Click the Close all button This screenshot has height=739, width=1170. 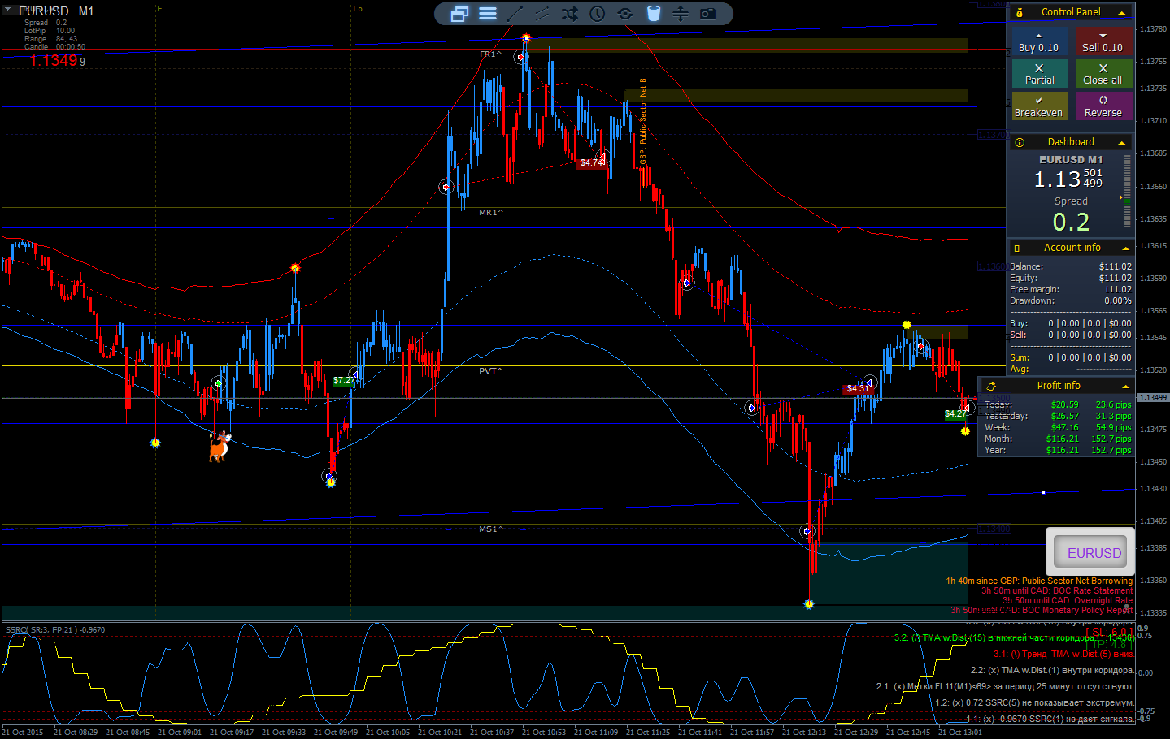point(1103,74)
